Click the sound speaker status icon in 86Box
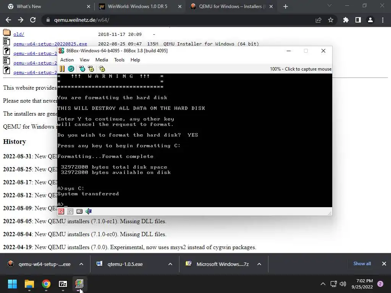This screenshot has width=391, height=293. point(89,211)
